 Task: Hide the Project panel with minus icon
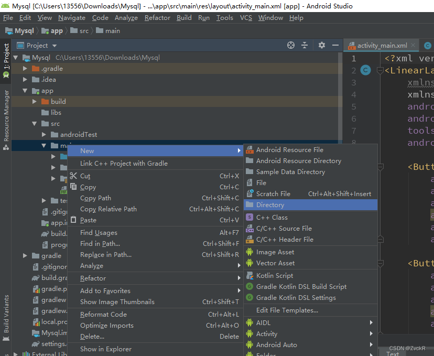coord(335,45)
